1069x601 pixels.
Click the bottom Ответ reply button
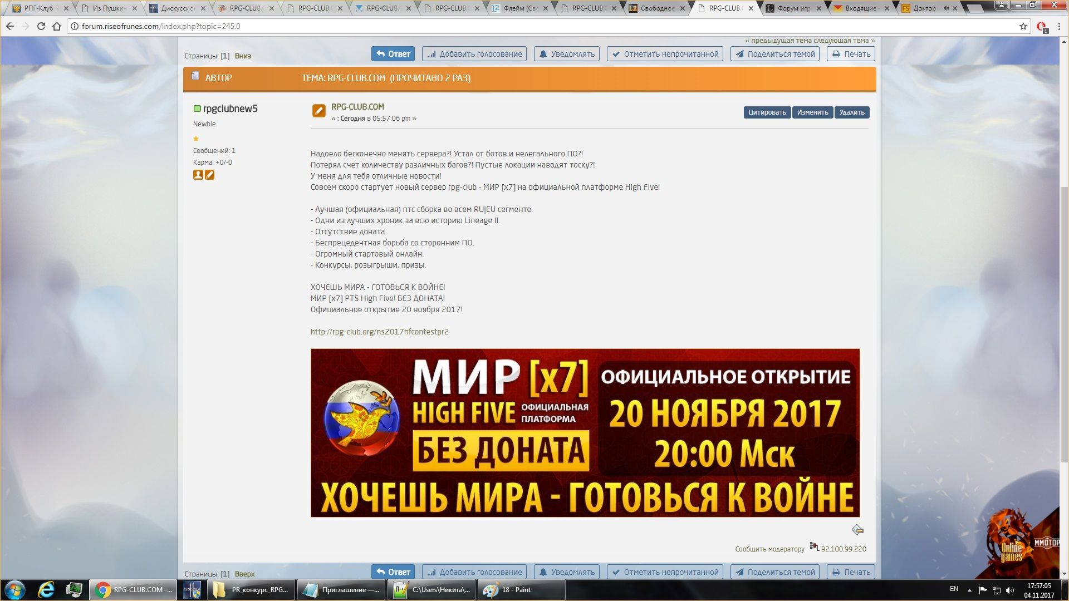(x=393, y=572)
